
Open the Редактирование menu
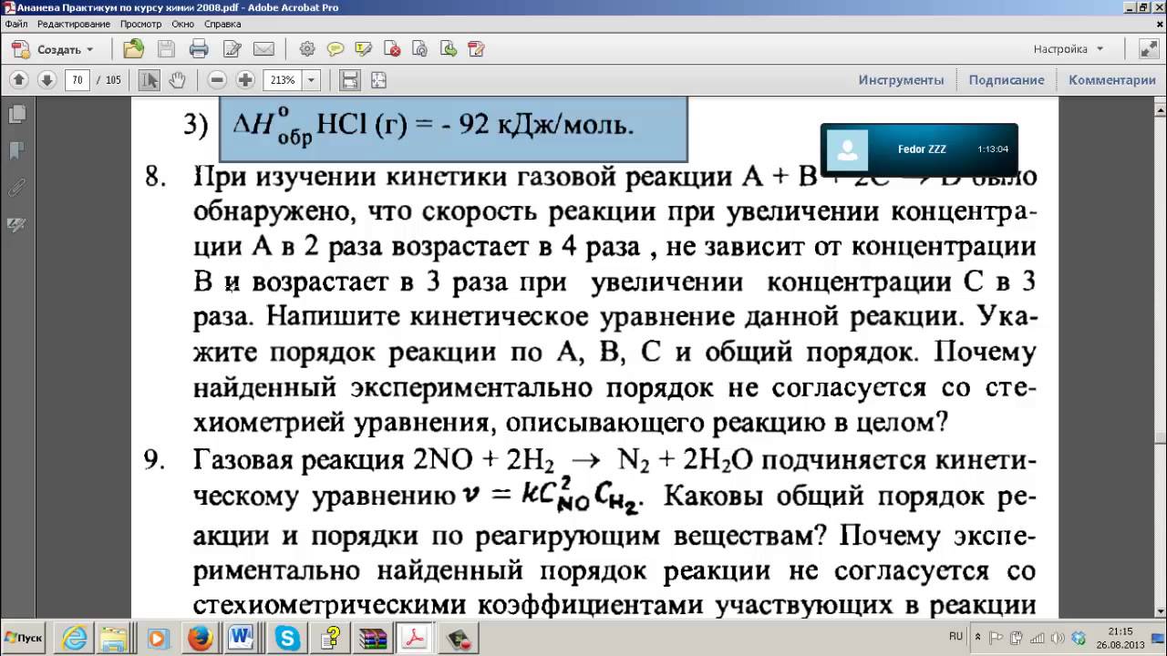(73, 24)
